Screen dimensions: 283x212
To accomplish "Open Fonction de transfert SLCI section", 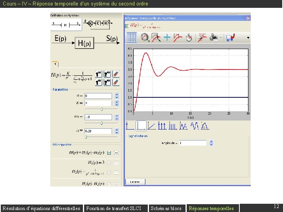I will click(116, 208).
